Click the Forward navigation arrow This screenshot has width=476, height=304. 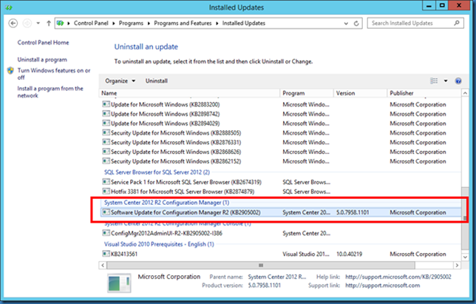click(27, 23)
